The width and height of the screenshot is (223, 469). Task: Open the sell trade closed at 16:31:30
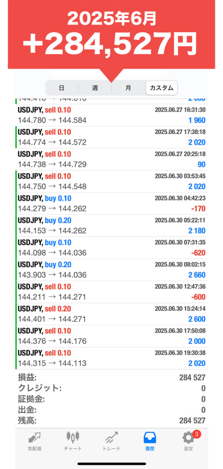[x=111, y=115]
